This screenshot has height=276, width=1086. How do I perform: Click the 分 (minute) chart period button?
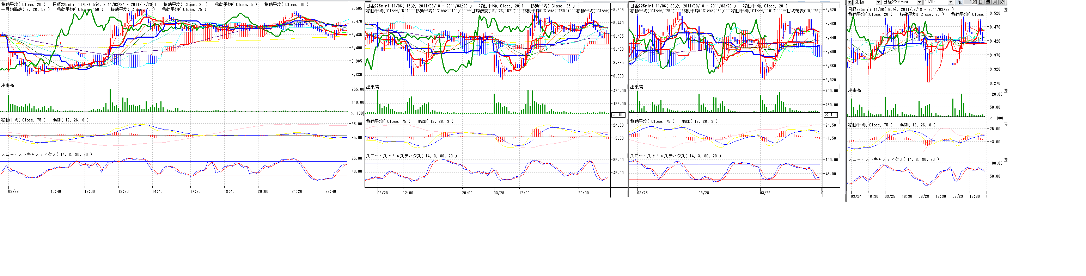(x=1002, y=2)
